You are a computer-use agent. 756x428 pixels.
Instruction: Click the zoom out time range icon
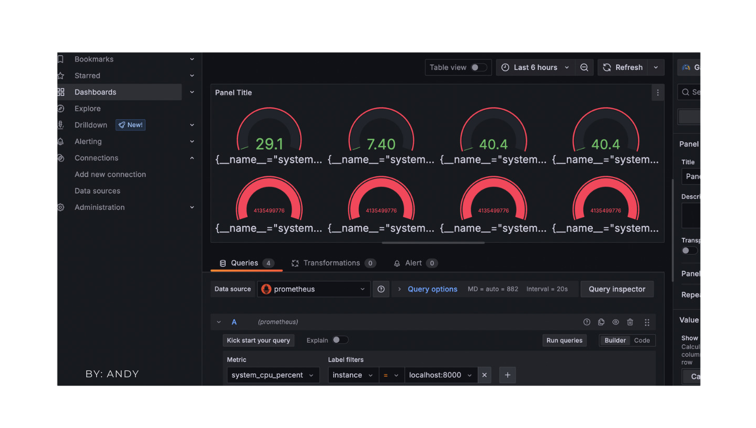point(584,67)
